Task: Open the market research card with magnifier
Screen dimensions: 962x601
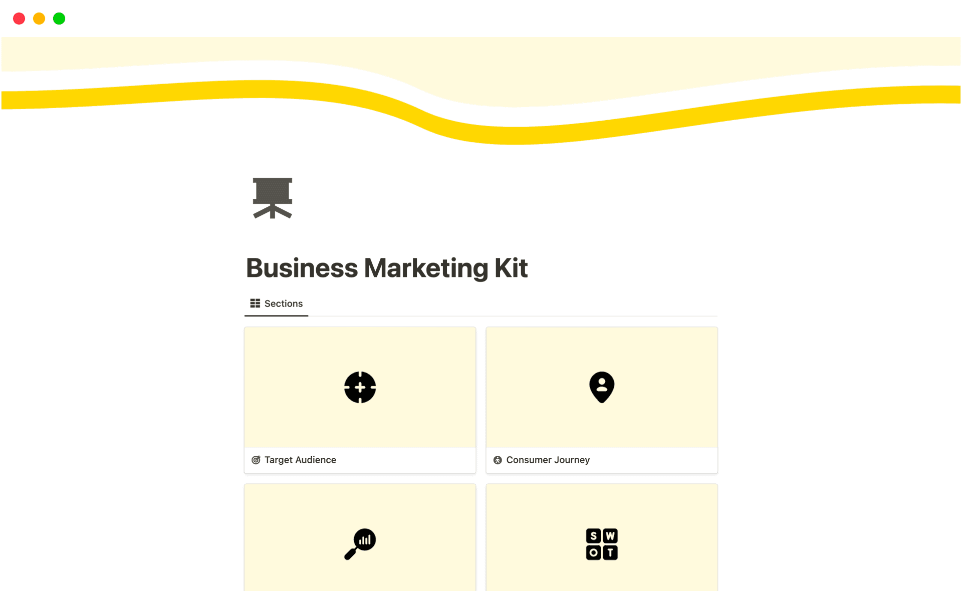Action: click(x=360, y=537)
